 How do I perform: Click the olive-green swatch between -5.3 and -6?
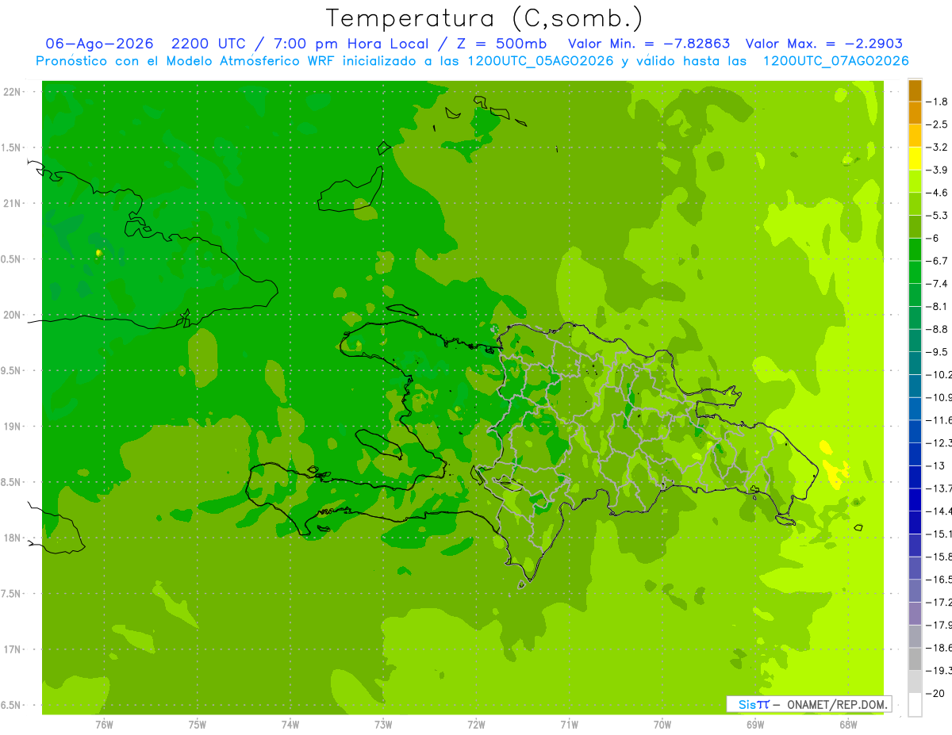click(x=915, y=227)
